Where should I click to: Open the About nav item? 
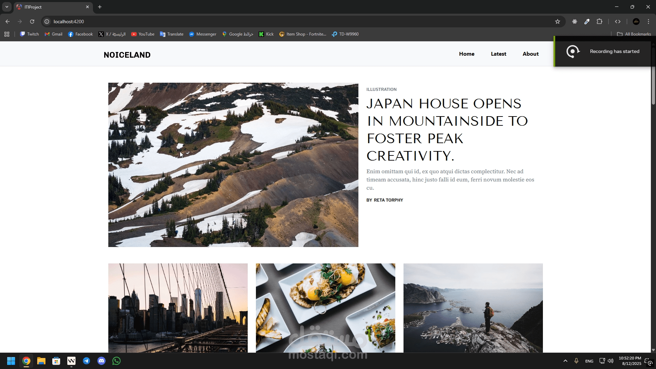(530, 54)
